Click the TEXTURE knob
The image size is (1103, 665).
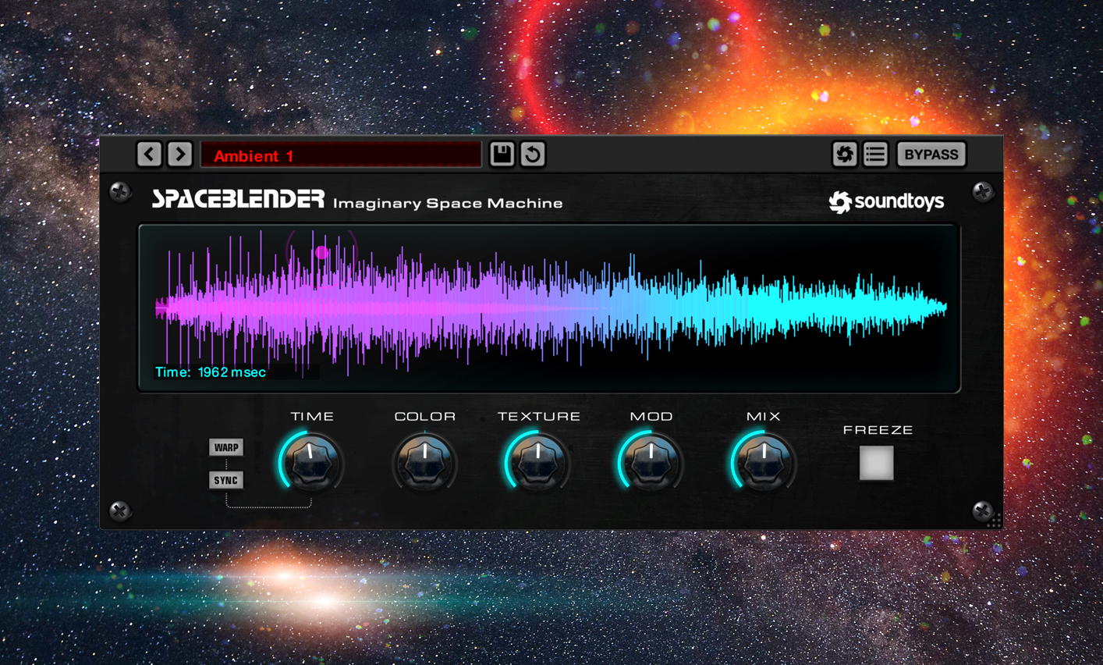pyautogui.click(x=537, y=463)
